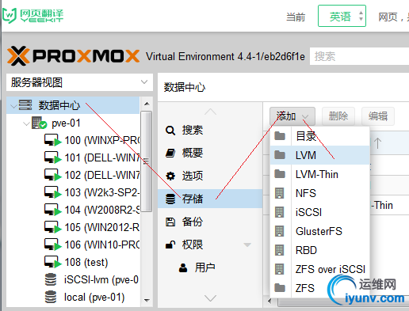
Task: Click the database icon beside 存储
Action: pyautogui.click(x=170, y=199)
